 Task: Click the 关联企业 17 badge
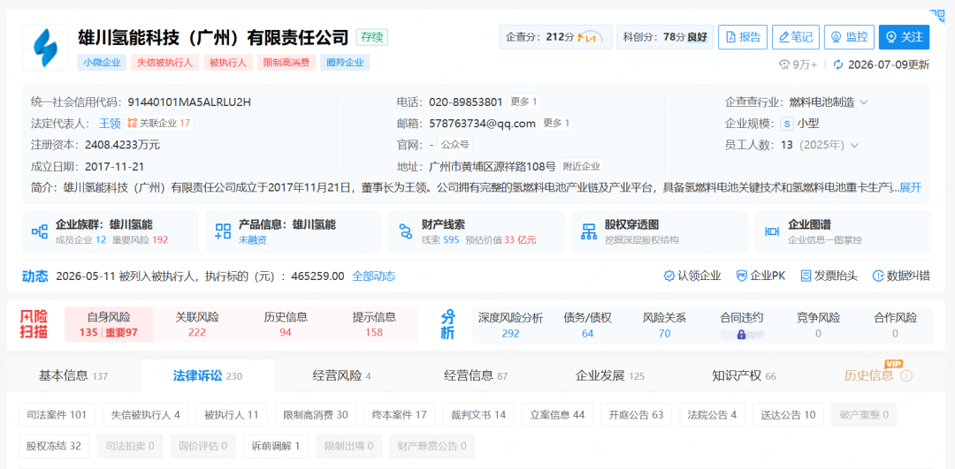click(159, 124)
